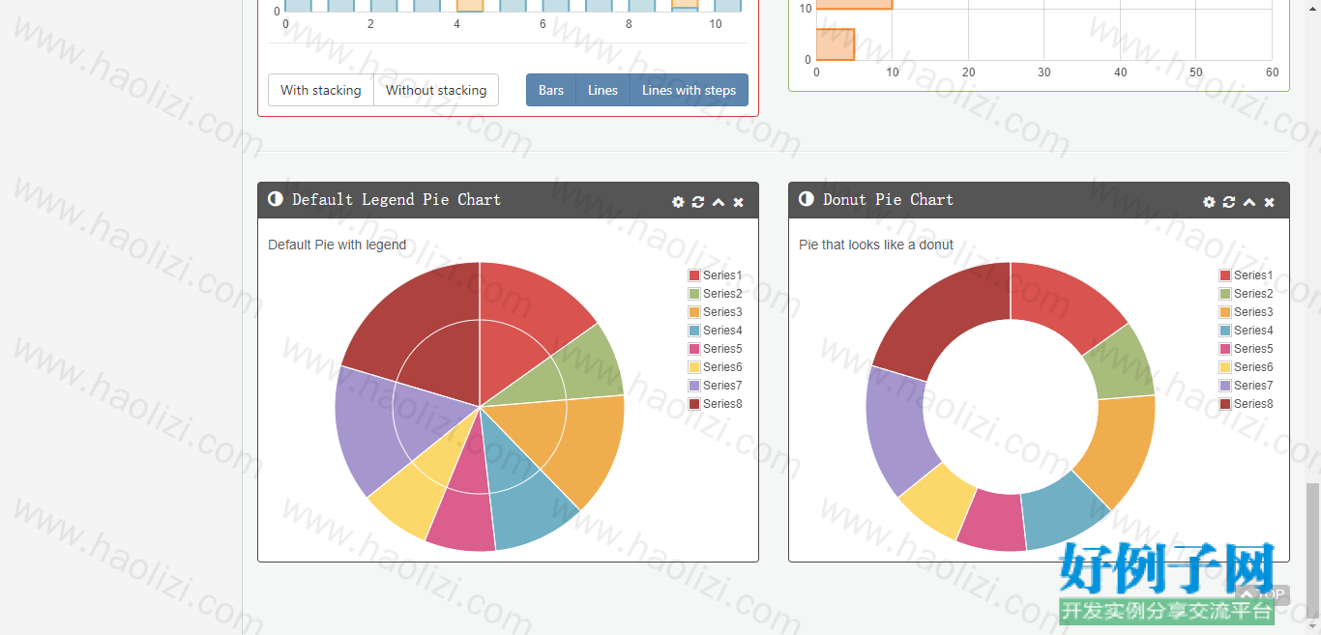Select Without stacking option
Viewport: 1321px width, 635px height.
click(436, 90)
